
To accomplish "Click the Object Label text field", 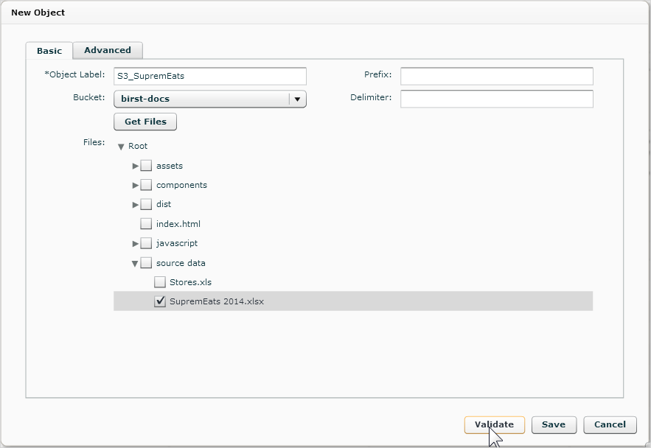I will pyautogui.click(x=210, y=77).
